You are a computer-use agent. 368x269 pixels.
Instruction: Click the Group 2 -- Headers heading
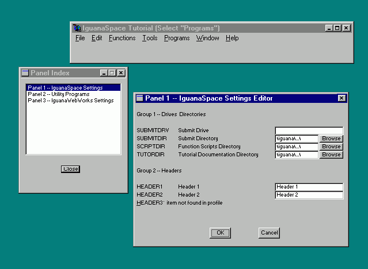(159, 171)
